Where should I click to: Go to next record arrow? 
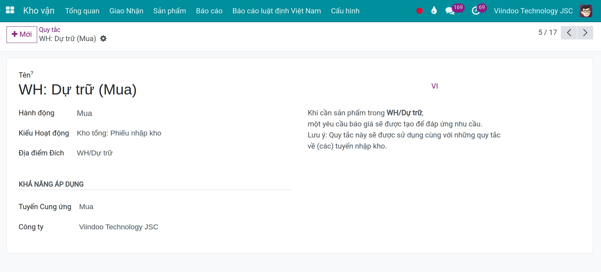585,33
